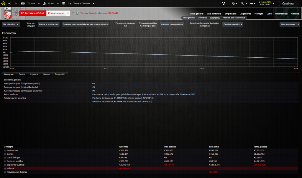Expand the T Linke dropdown arrow

coord(39,4)
